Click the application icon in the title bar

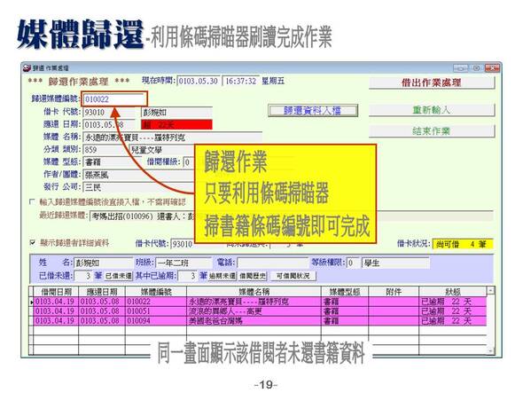coord(27,68)
